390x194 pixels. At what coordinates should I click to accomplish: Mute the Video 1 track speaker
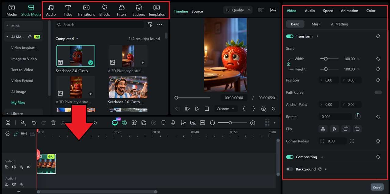click(14, 167)
